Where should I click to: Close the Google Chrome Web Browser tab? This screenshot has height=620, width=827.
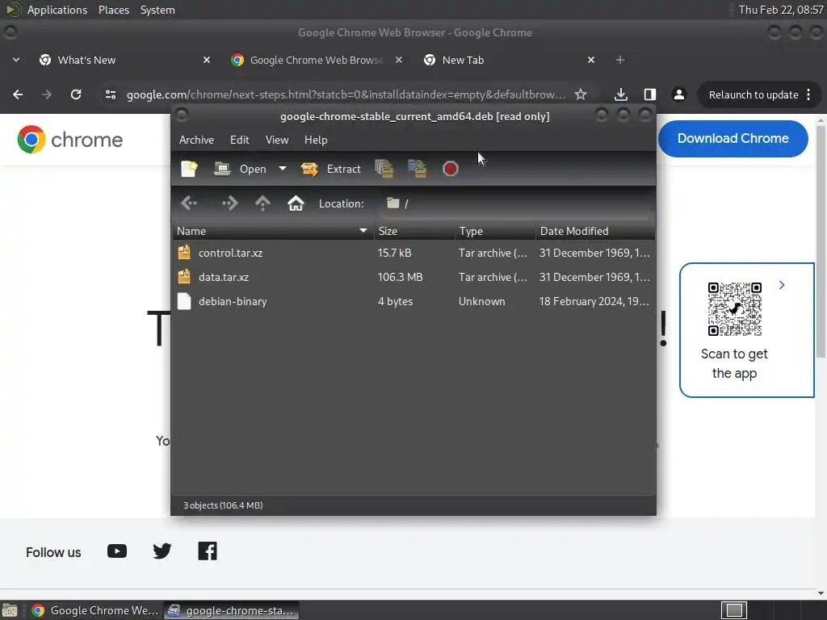(399, 60)
